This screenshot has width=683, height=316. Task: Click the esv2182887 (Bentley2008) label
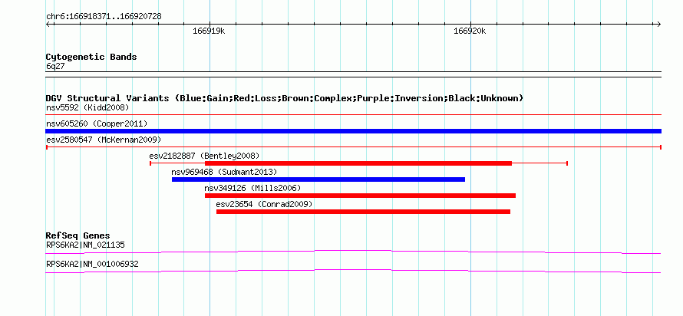pos(204,156)
